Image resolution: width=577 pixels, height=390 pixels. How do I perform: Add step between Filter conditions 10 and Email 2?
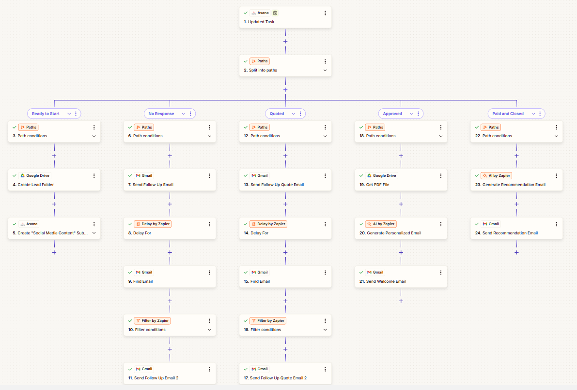pyautogui.click(x=170, y=349)
